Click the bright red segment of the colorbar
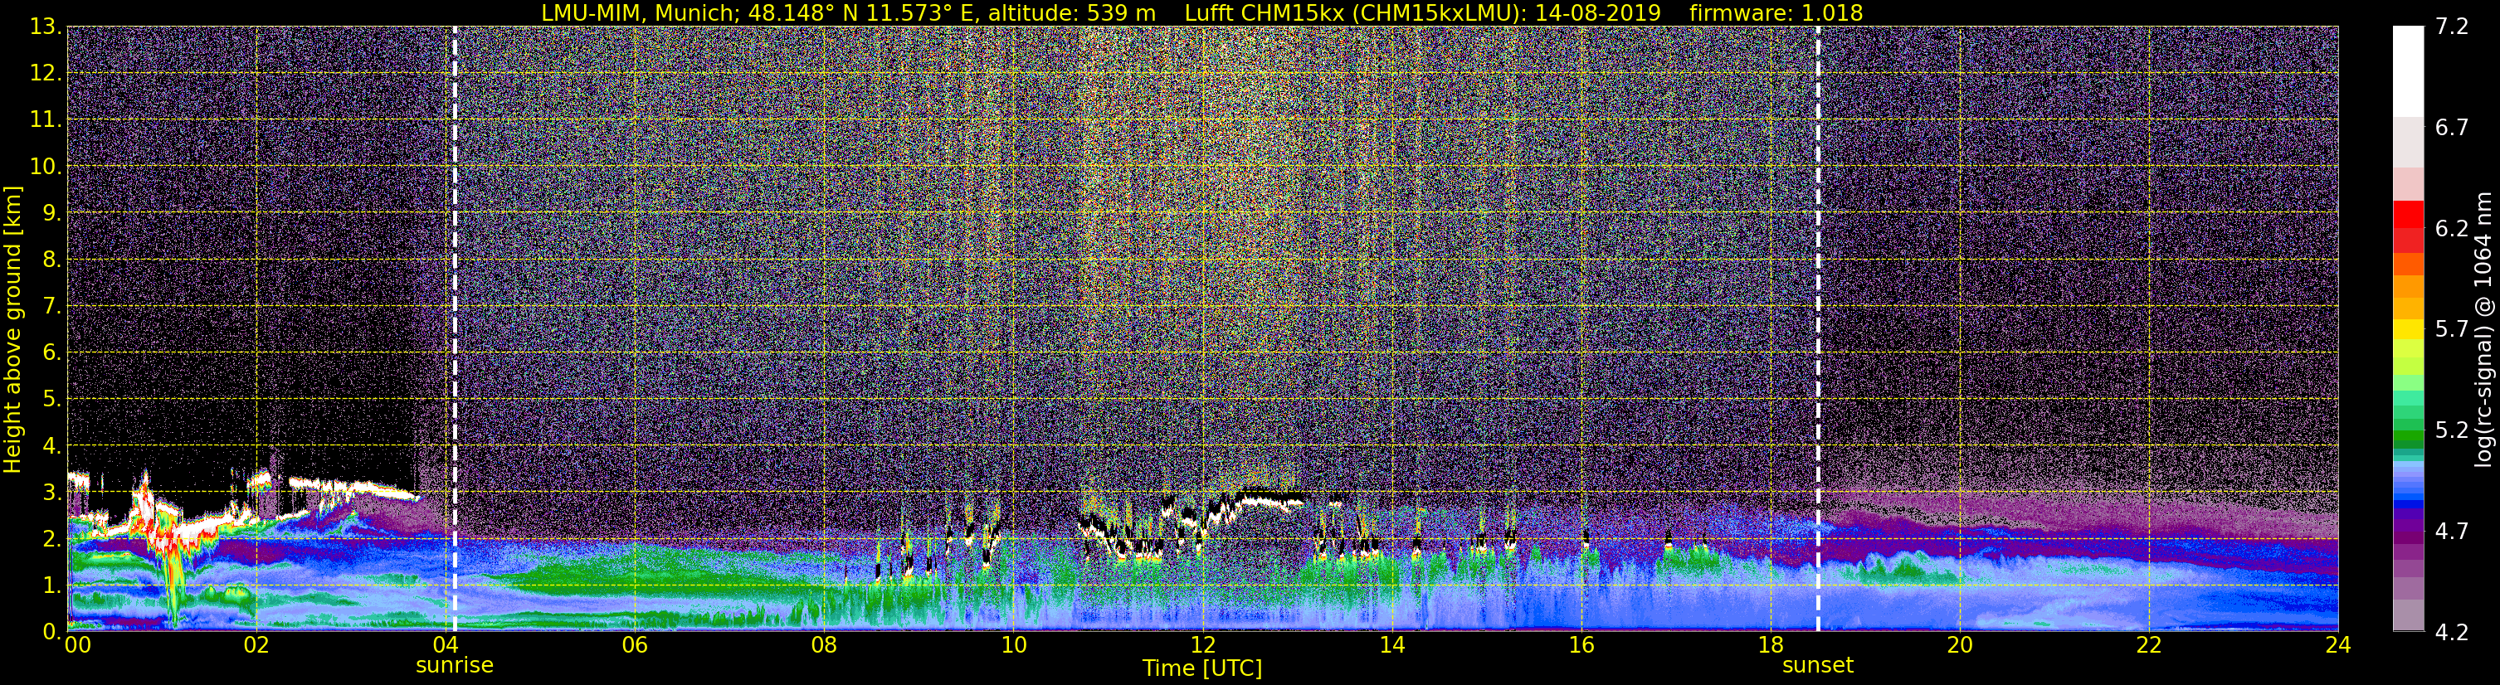 point(2408,213)
